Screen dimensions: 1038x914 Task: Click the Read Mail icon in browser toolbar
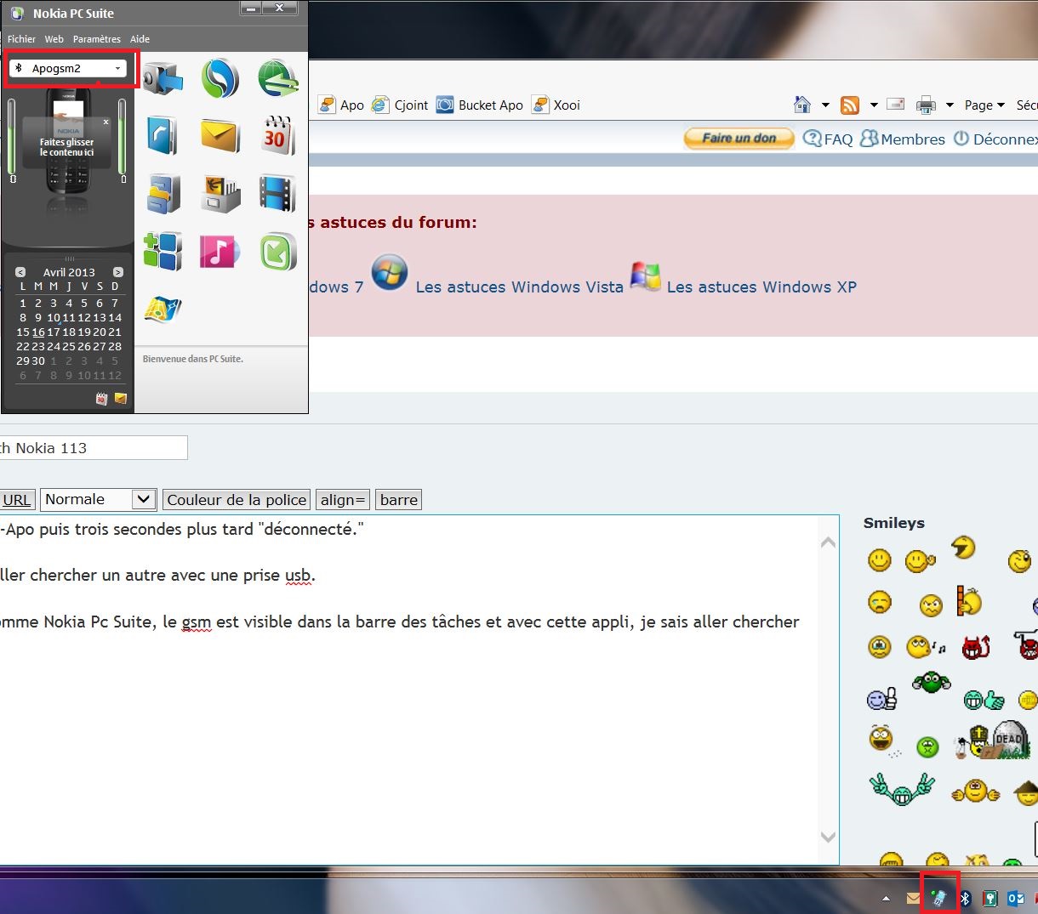pyautogui.click(x=895, y=104)
